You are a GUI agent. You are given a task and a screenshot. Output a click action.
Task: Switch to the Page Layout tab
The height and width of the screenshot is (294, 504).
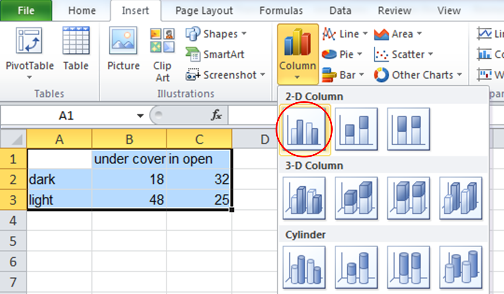coord(204,10)
